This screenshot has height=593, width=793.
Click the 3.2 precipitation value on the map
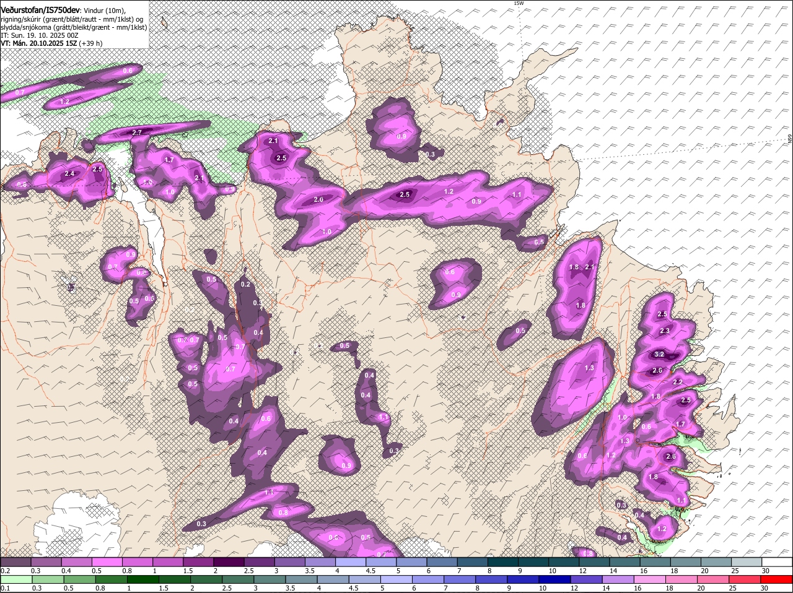click(659, 355)
